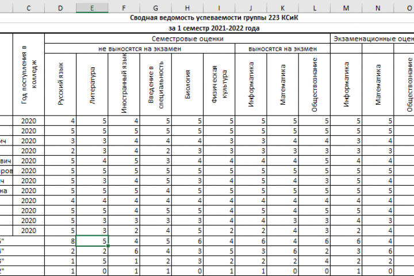Click value 0 in Литература column
This screenshot has width=414, height=276.
(92, 271)
